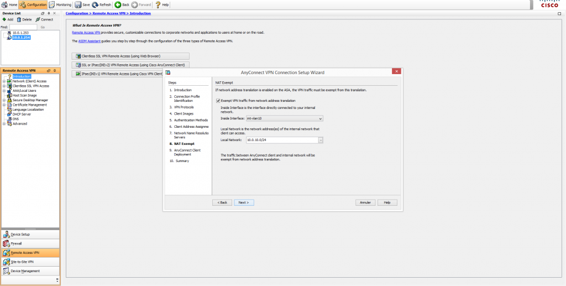The height and width of the screenshot is (286, 566).
Task: Click Network (Client) Access icon
Action: coord(9,81)
